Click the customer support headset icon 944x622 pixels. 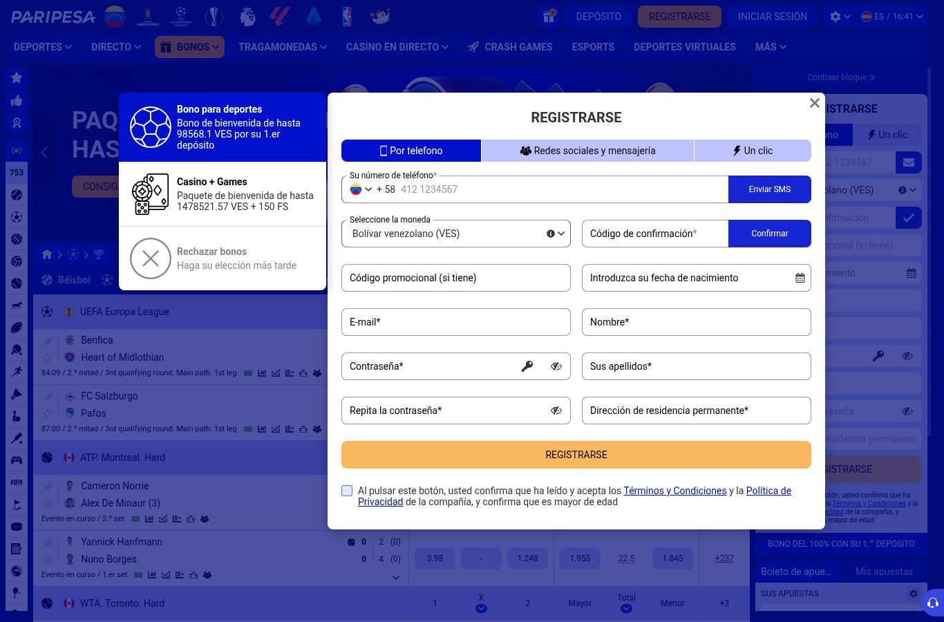933,603
